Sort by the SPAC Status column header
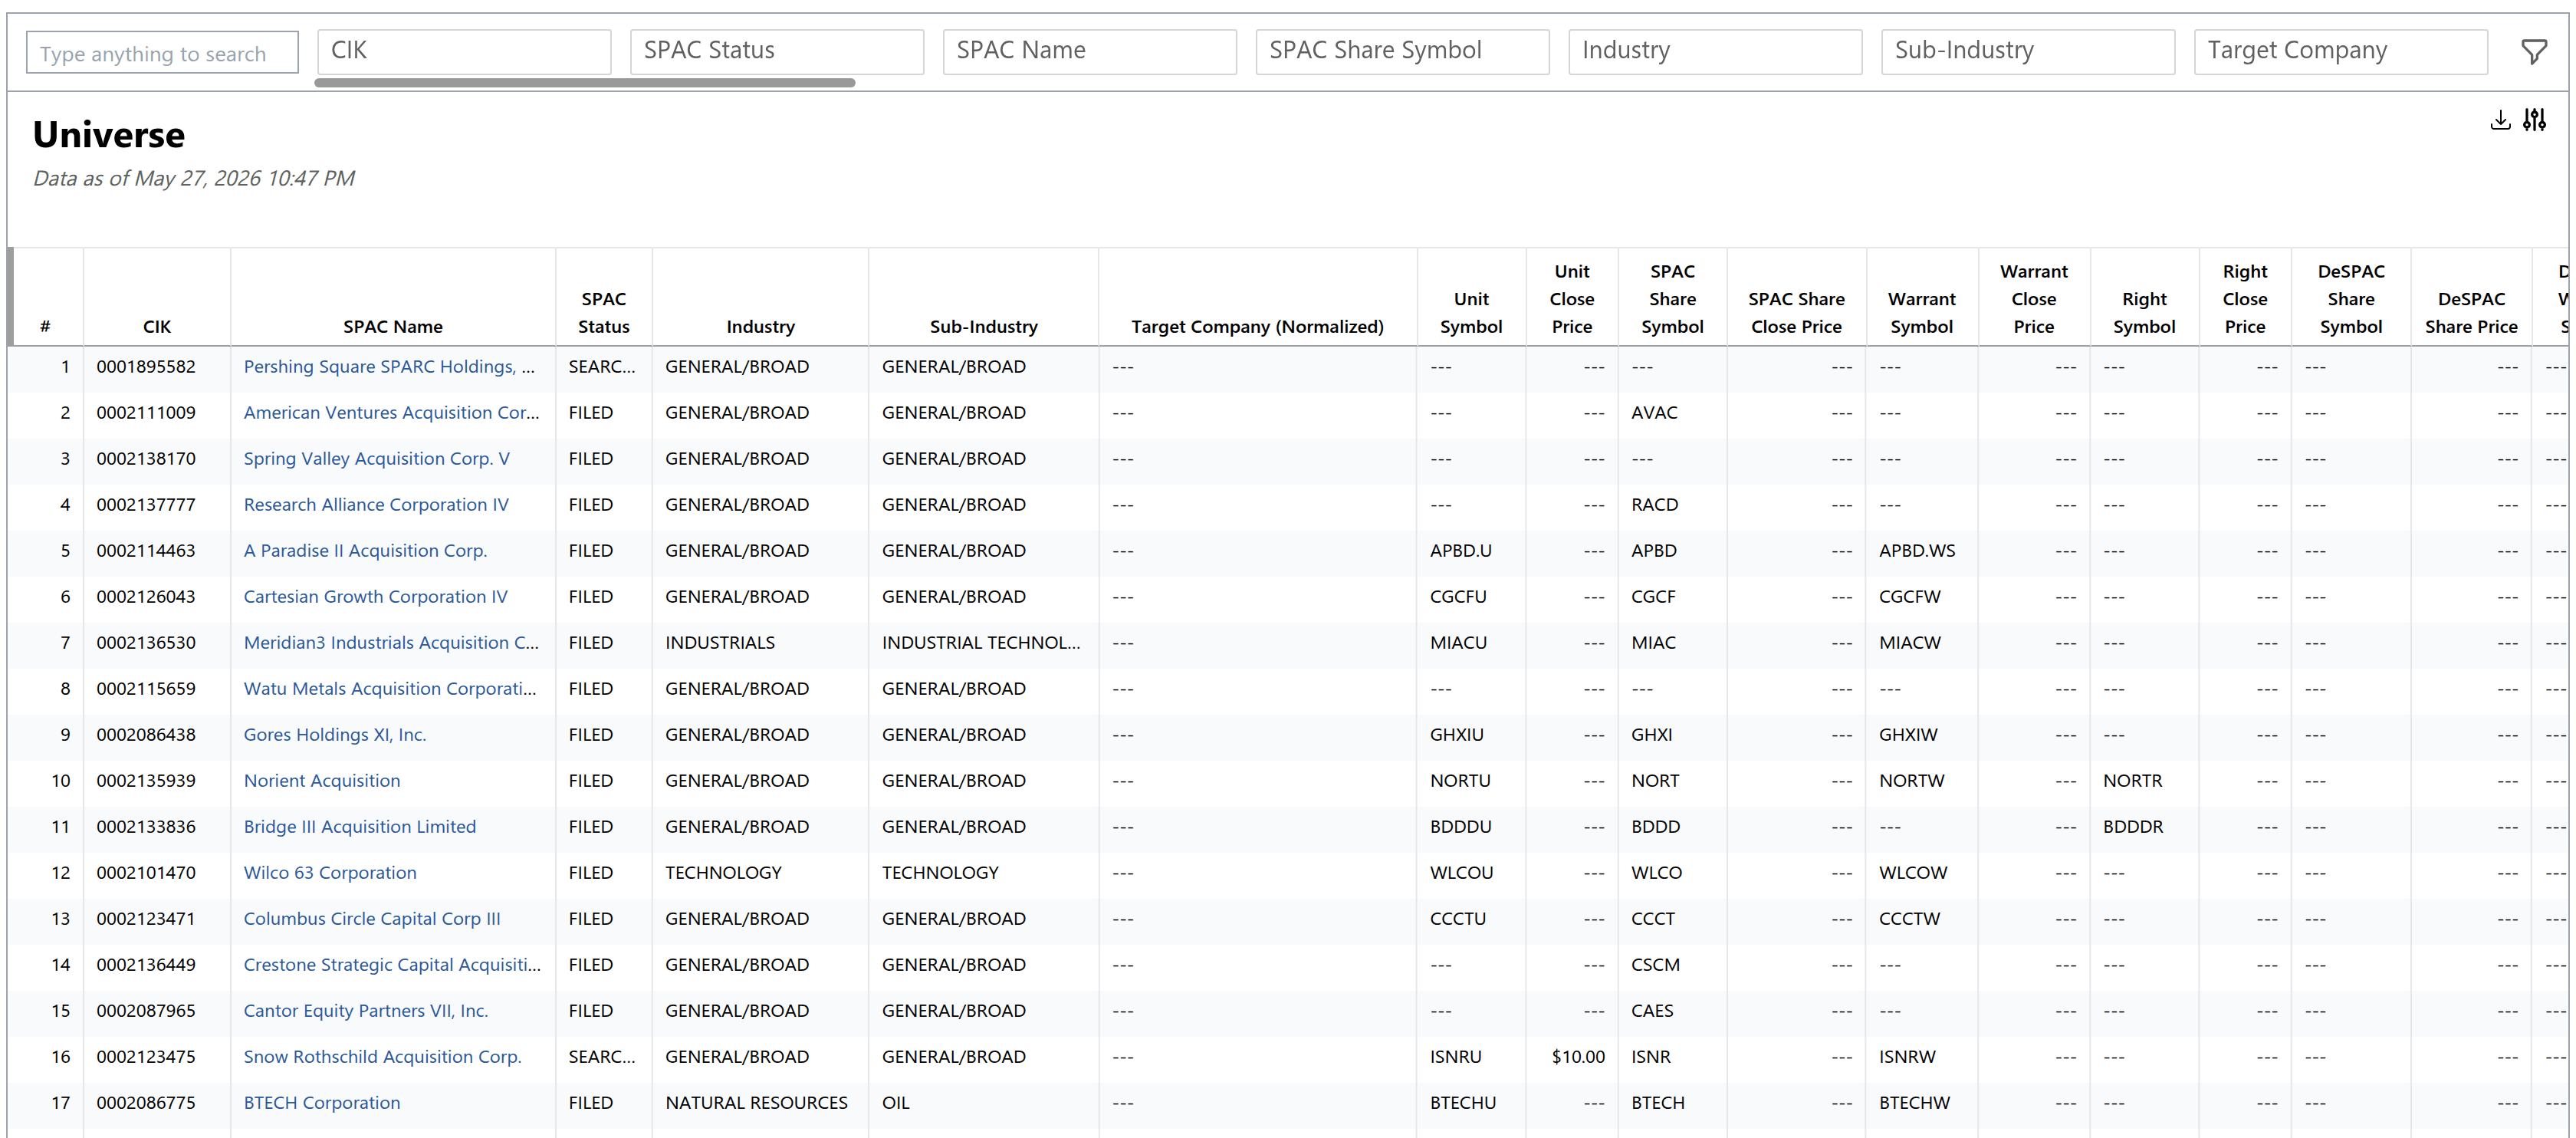Image resolution: width=2576 pixels, height=1138 pixels. point(604,313)
